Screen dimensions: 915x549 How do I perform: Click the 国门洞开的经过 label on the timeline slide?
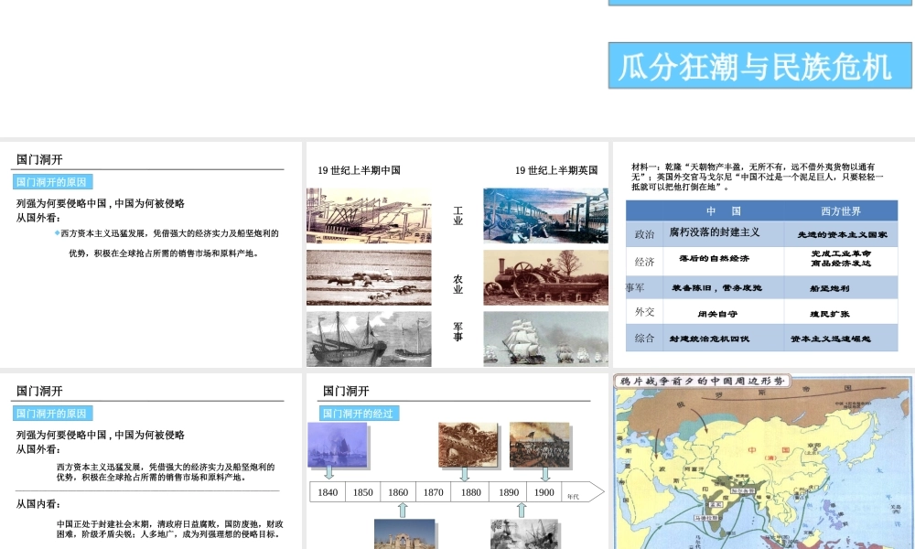(x=360, y=414)
